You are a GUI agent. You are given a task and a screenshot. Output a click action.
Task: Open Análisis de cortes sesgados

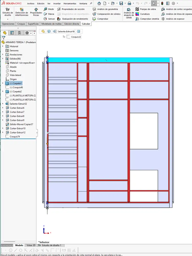[176, 9]
